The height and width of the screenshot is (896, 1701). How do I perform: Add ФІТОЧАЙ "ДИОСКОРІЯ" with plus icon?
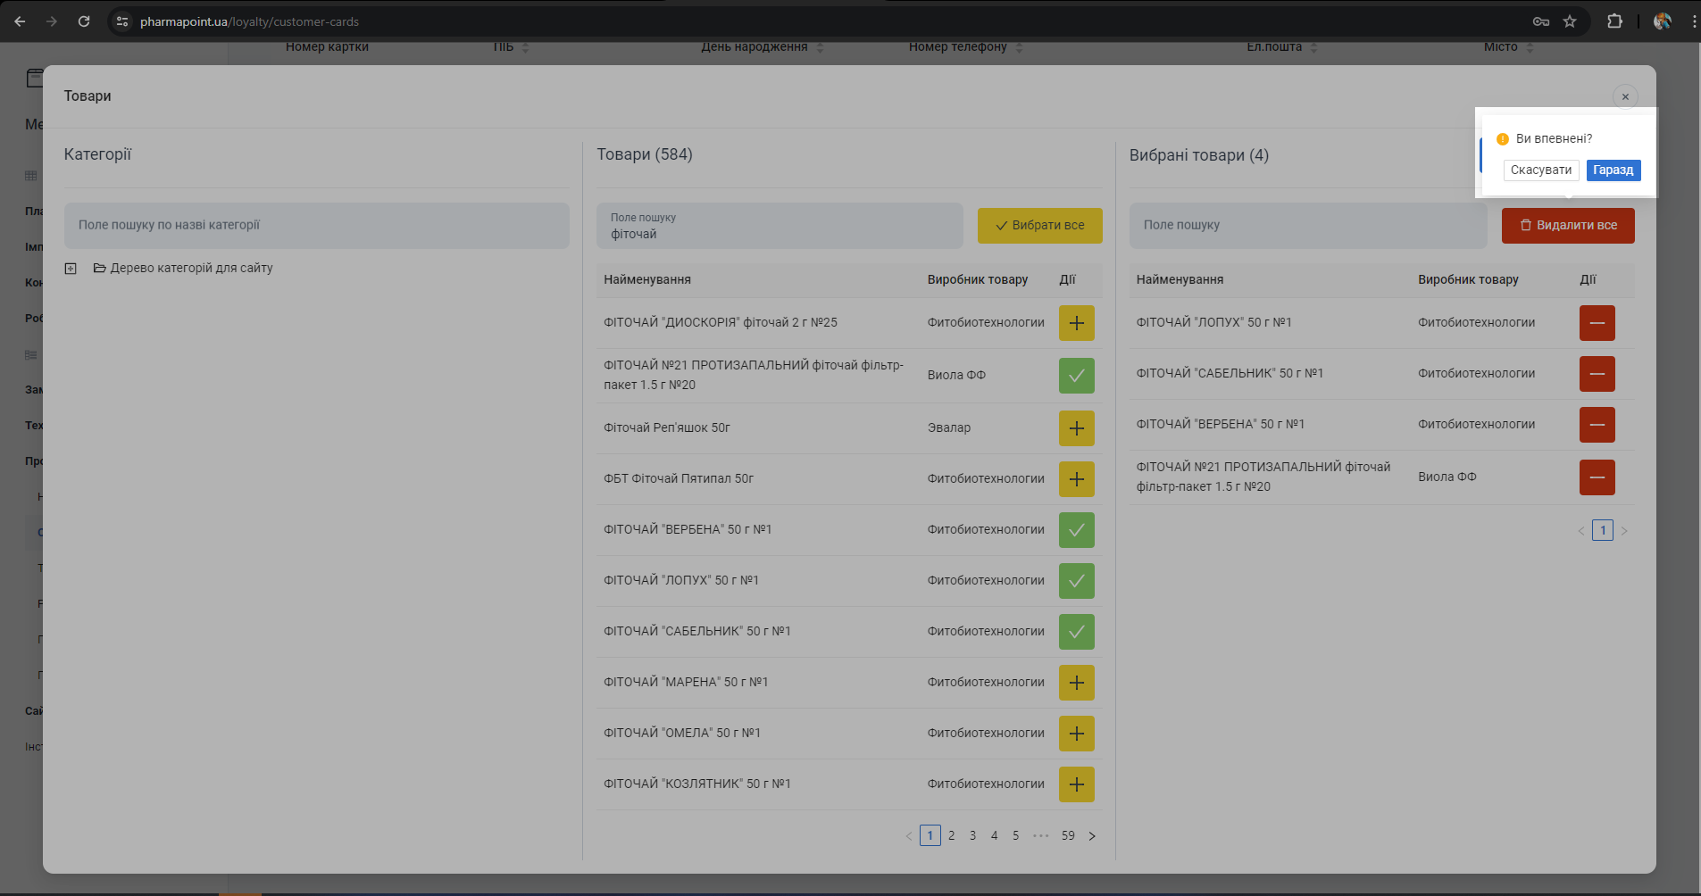tap(1076, 323)
